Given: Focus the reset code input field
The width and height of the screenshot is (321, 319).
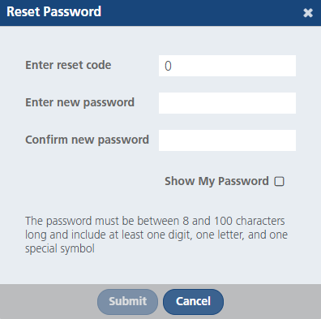Looking at the screenshot, I should [227, 66].
